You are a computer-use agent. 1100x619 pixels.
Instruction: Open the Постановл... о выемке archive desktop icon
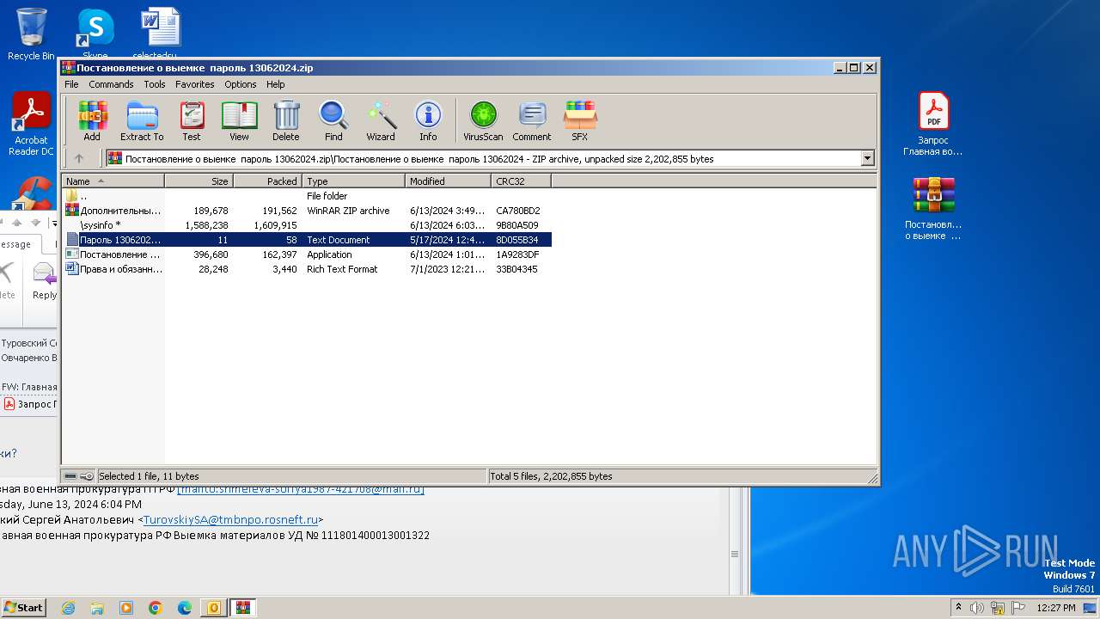(933, 209)
